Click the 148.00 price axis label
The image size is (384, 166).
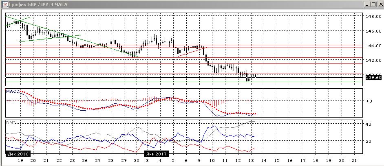pyautogui.click(x=373, y=16)
